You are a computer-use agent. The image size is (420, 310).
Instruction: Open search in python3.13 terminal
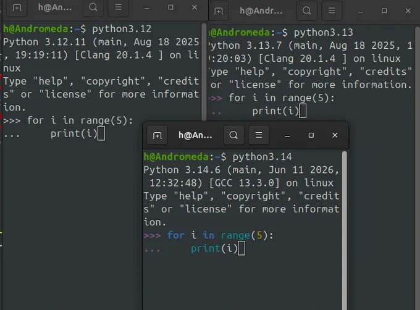(x=307, y=10)
